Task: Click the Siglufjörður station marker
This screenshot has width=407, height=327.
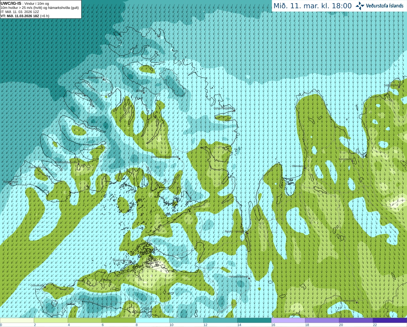Action: (400, 87)
